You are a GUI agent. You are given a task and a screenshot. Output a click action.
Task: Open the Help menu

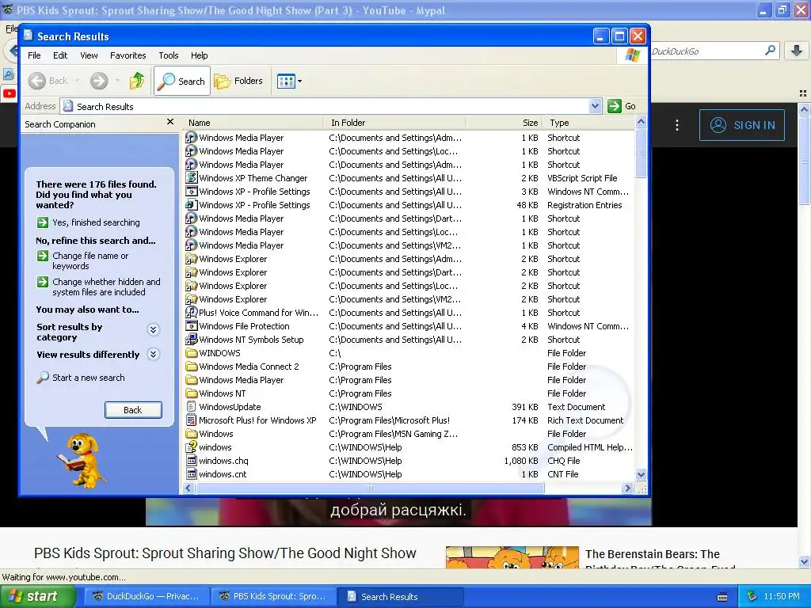pos(199,55)
